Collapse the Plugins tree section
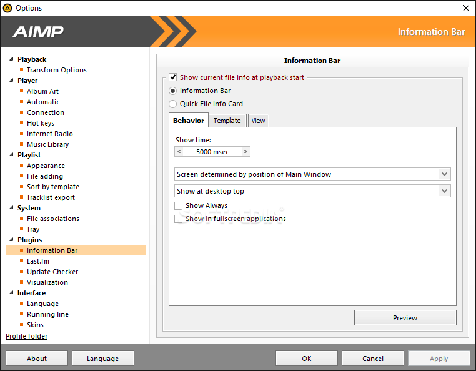 pyautogui.click(x=11, y=240)
